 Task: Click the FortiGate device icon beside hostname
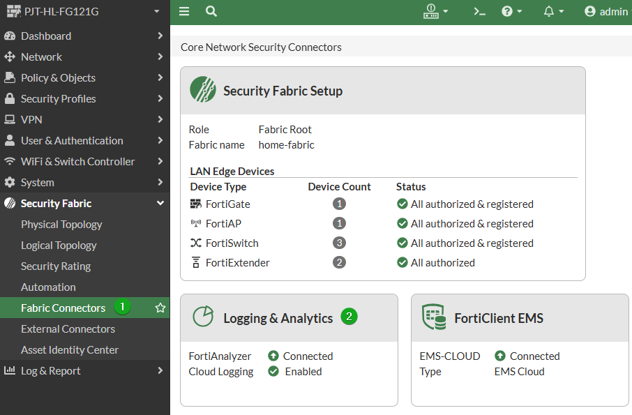(x=14, y=11)
